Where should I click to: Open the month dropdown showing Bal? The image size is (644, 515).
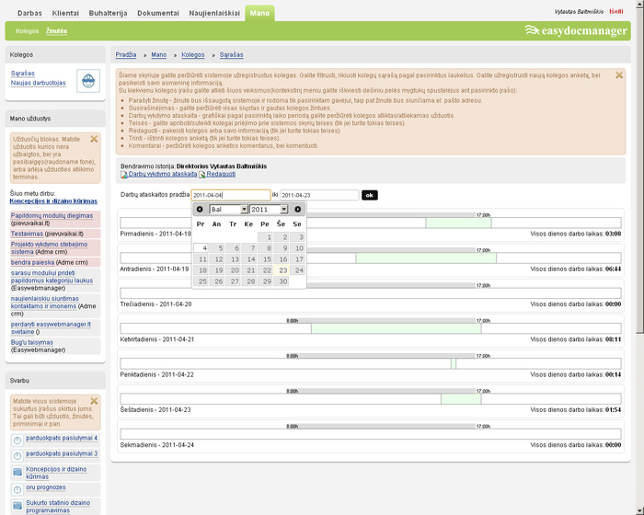228,210
